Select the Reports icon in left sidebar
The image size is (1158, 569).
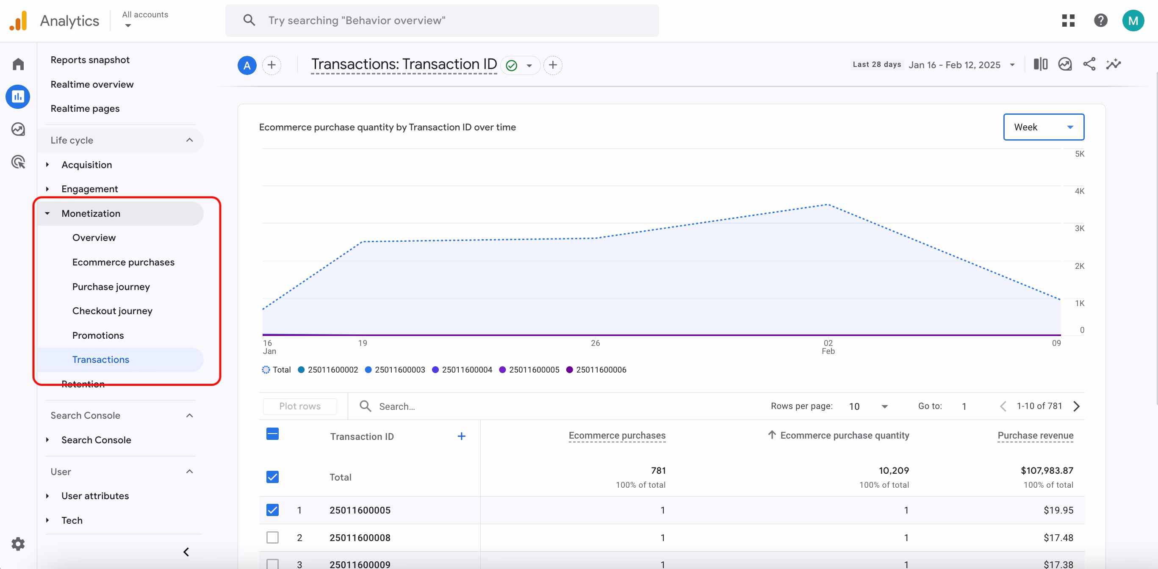click(x=18, y=96)
